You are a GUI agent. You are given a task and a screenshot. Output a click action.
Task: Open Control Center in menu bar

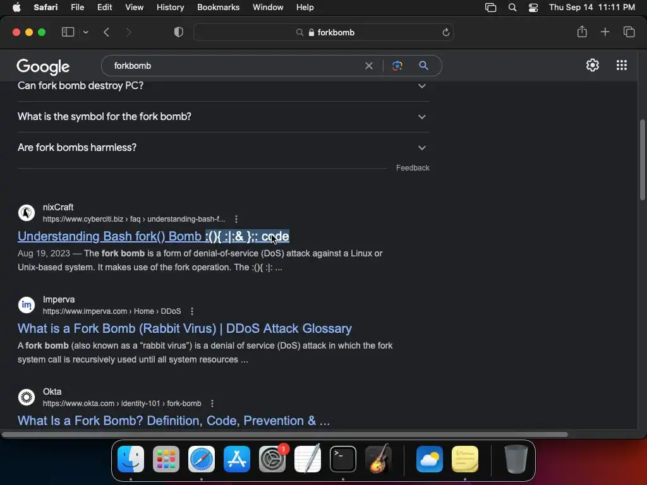point(533,8)
